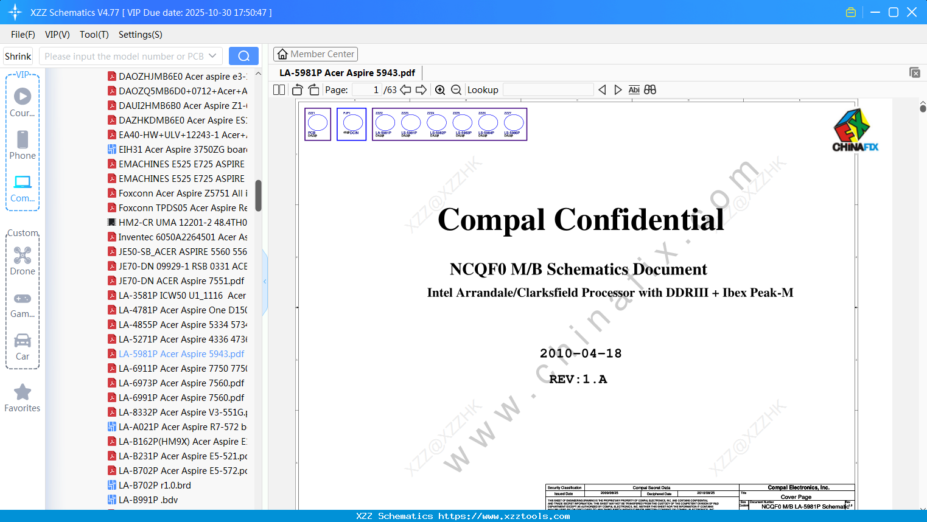Image resolution: width=927 pixels, height=522 pixels.
Task: Zoom in on the schematic
Action: point(440,90)
